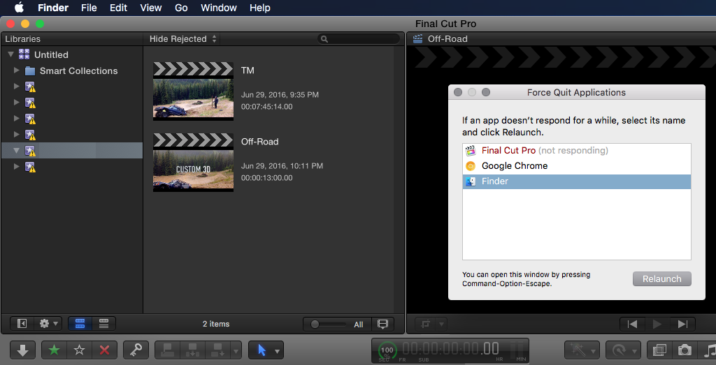The width and height of the screenshot is (716, 365).
Task: Open the Help menu
Action: coord(260,8)
